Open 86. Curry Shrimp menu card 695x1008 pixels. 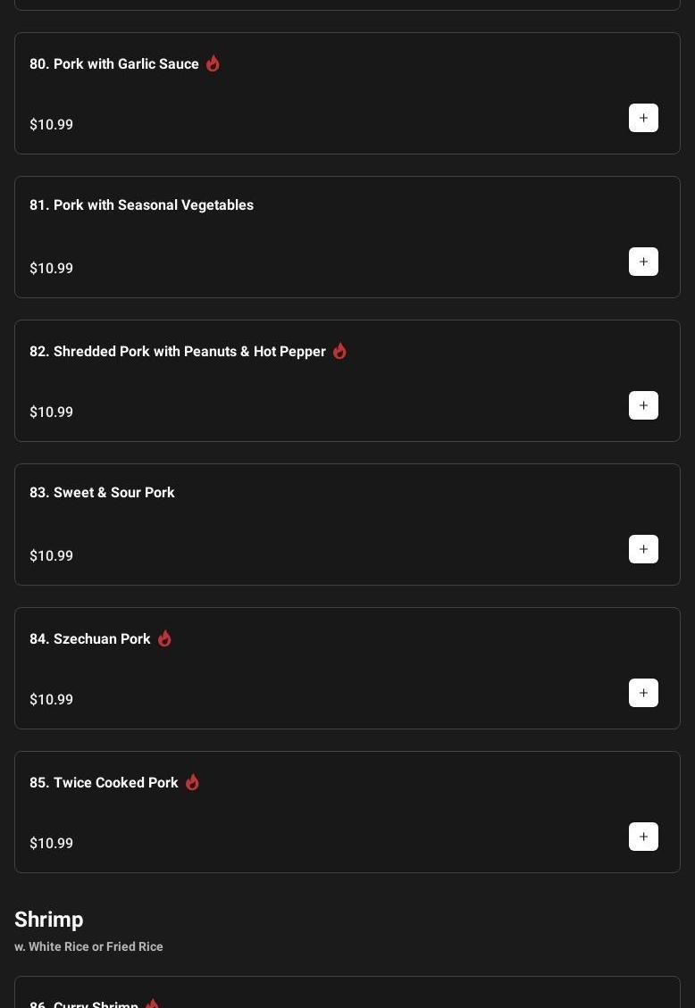click(84, 1003)
